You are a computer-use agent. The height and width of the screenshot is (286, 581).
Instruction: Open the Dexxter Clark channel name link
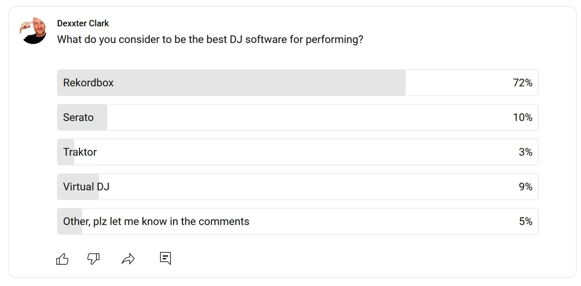click(x=83, y=23)
